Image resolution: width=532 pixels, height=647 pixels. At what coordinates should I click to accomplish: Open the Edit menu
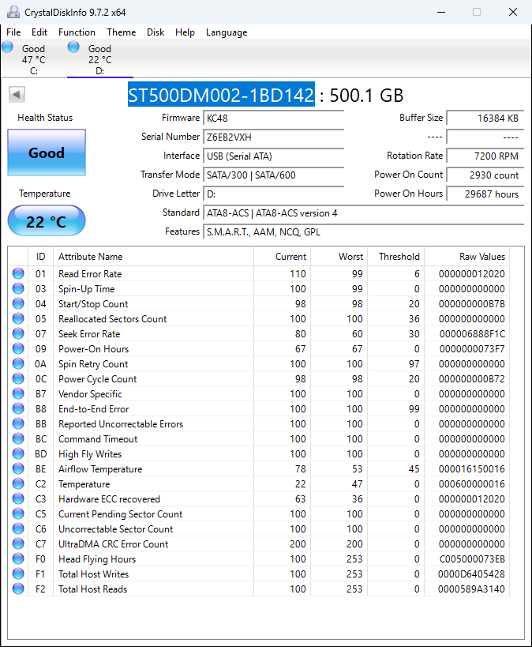click(39, 32)
